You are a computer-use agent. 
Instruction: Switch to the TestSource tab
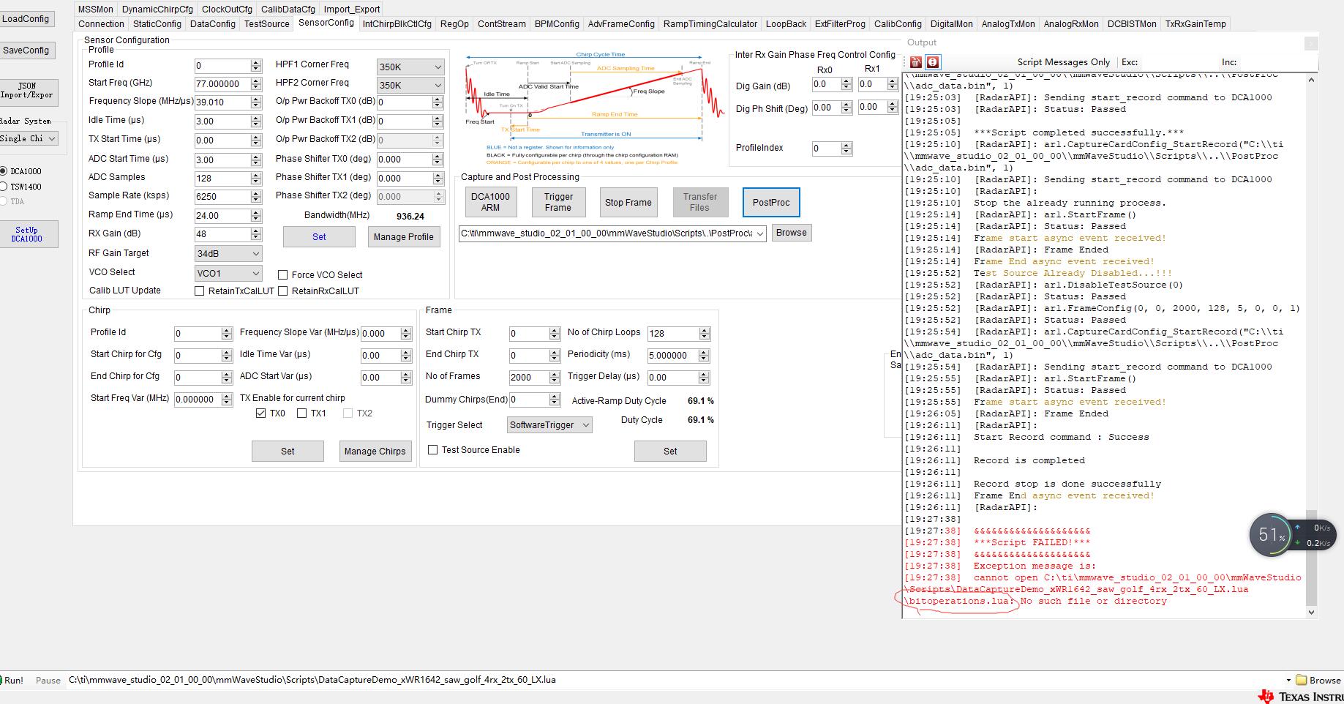[267, 24]
